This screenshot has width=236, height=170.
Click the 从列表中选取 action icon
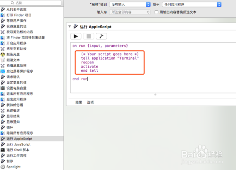click(3, 9)
